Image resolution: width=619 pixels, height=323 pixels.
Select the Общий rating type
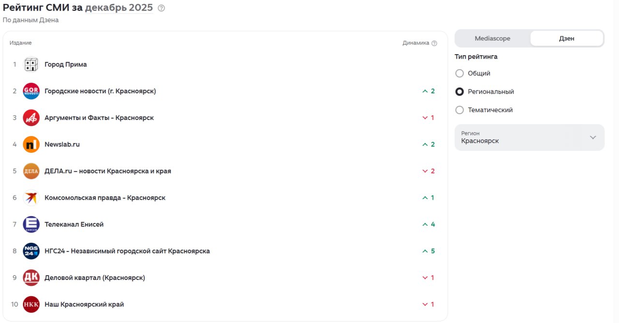pyautogui.click(x=459, y=73)
